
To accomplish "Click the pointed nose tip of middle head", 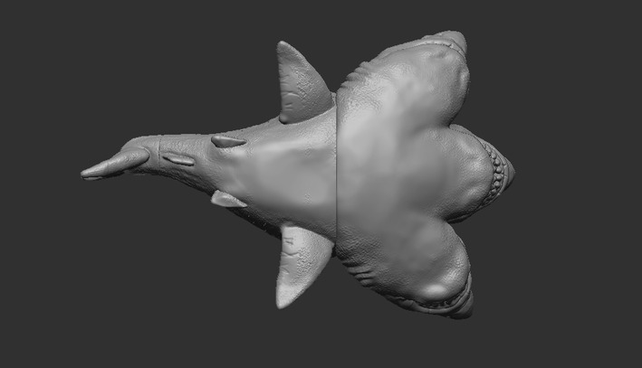I will click(511, 171).
